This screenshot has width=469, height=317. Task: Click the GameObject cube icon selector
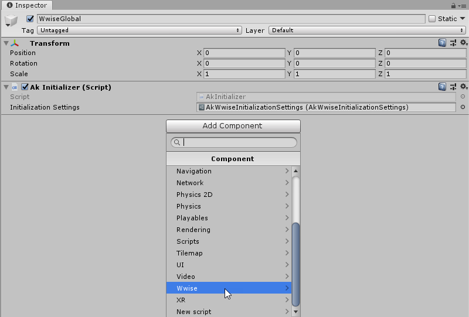coord(11,22)
